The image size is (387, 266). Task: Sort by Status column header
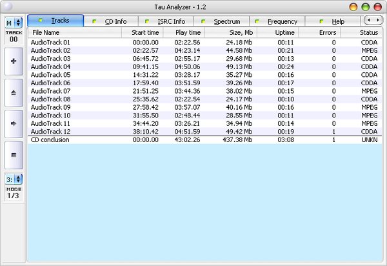coord(361,32)
